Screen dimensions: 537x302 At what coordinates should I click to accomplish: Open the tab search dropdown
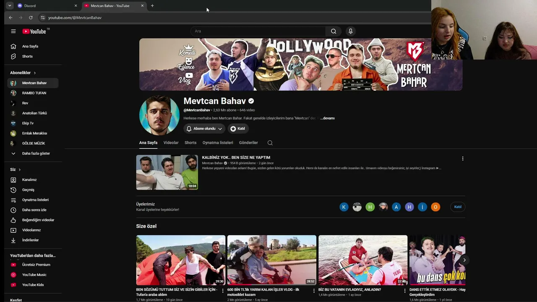click(10, 6)
